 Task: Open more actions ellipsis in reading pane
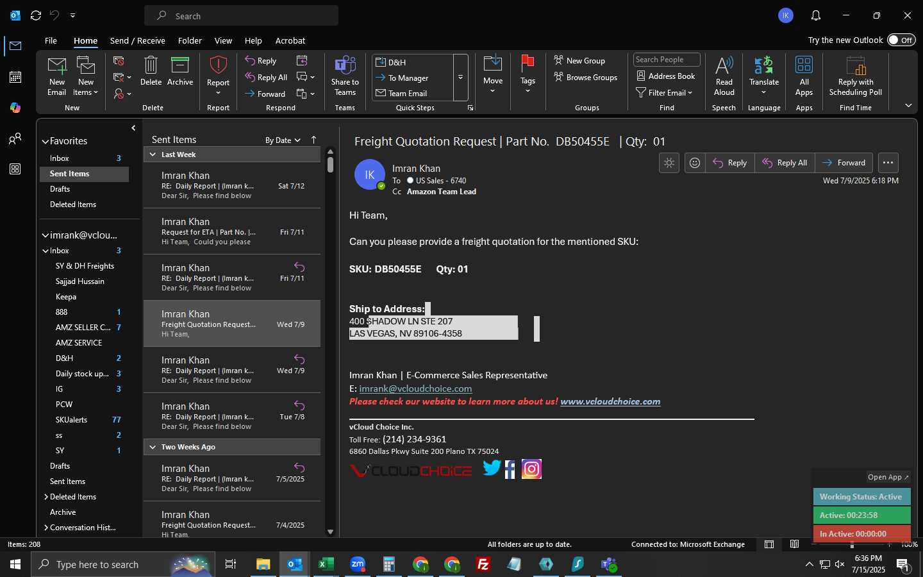point(888,163)
